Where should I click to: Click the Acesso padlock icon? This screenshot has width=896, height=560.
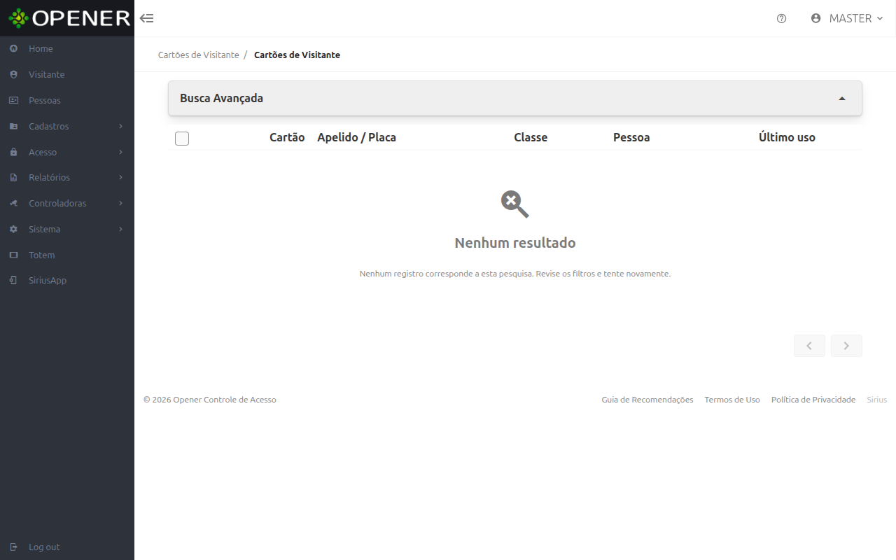(x=13, y=152)
